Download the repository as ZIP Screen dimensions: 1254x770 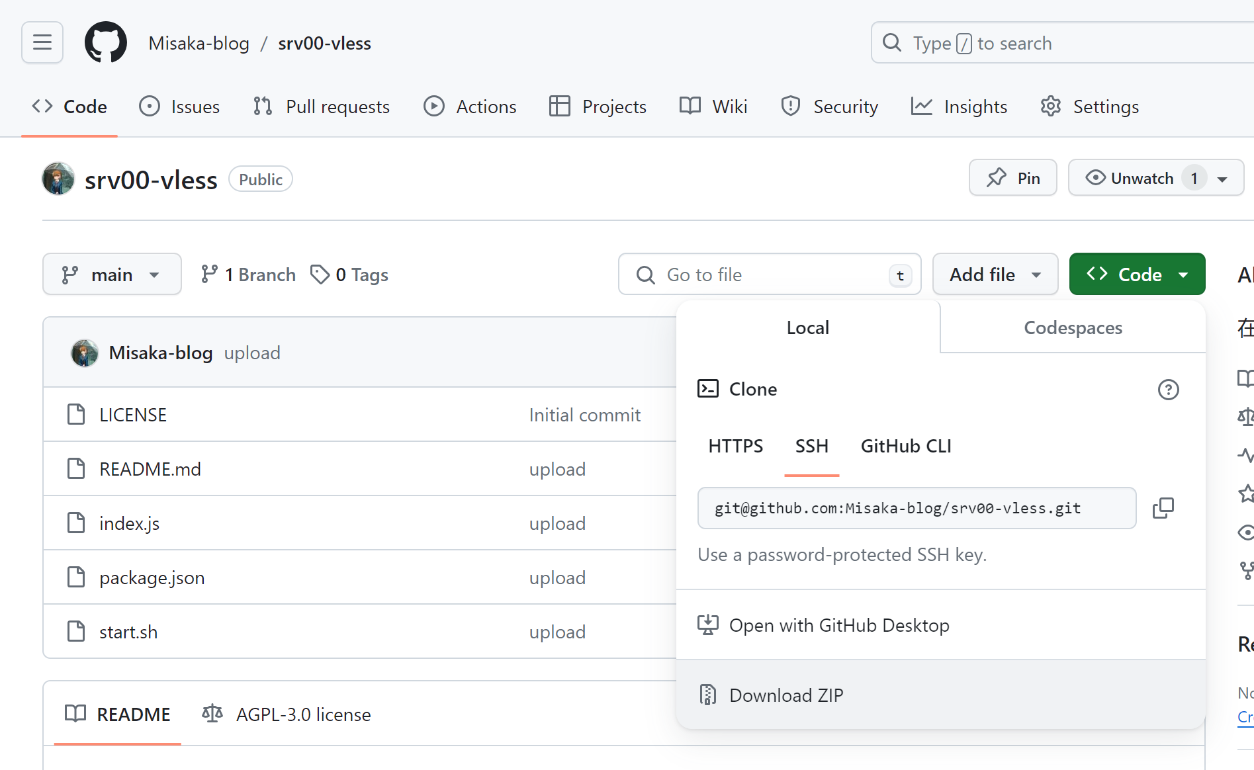785,695
